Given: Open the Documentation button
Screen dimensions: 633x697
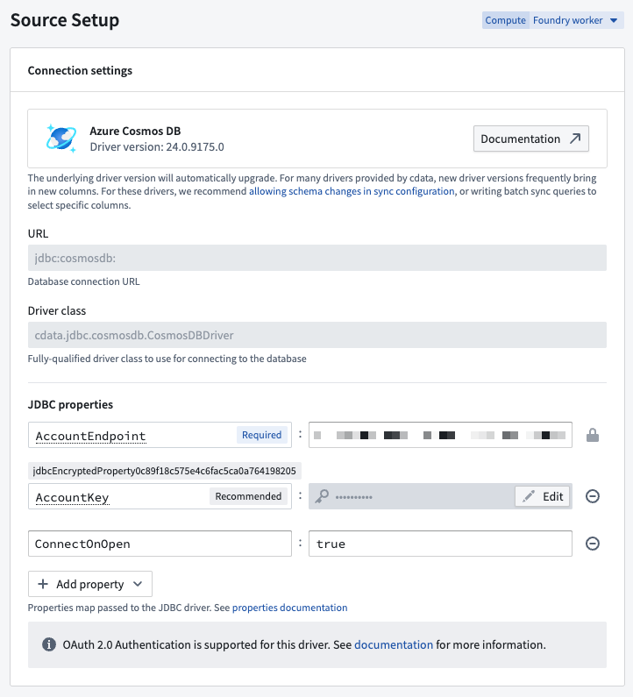Looking at the screenshot, I should [530, 139].
